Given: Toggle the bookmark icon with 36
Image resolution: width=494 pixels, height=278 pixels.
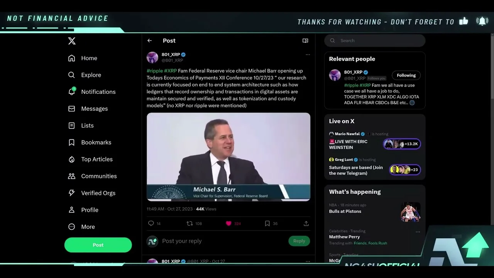Looking at the screenshot, I should (x=267, y=224).
